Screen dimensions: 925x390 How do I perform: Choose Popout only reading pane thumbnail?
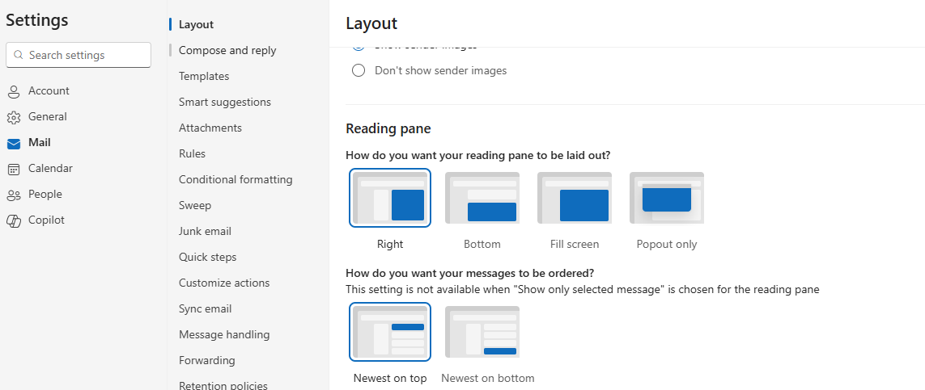[x=667, y=198]
